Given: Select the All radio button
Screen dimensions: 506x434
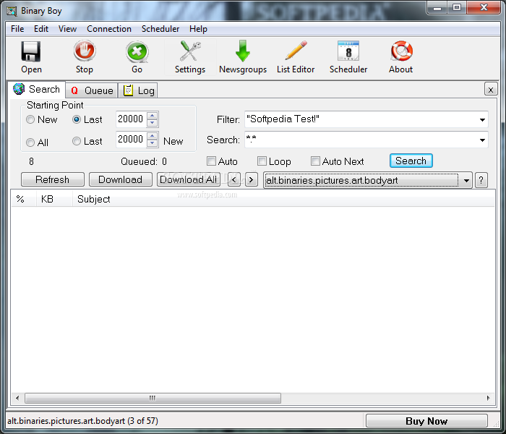Looking at the screenshot, I should 30,142.
